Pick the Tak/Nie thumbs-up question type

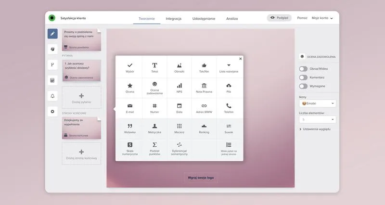204,68
